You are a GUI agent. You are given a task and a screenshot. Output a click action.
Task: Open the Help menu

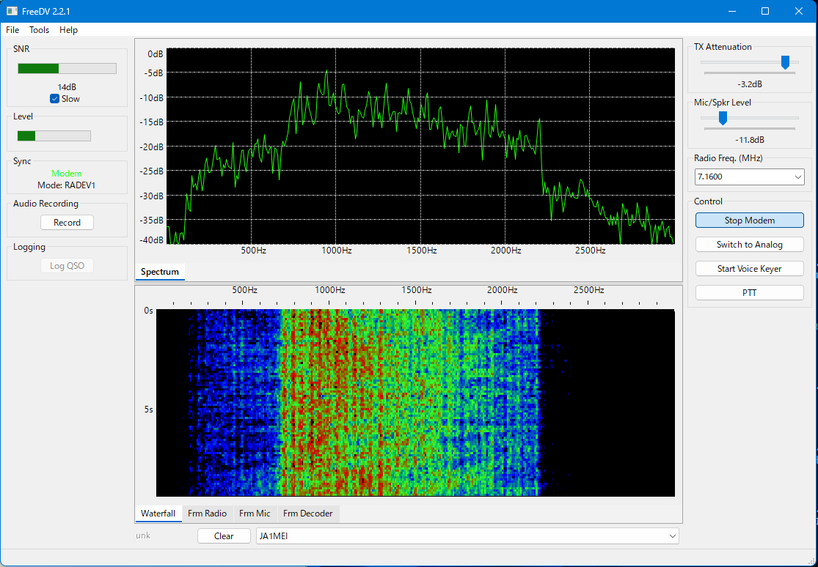click(68, 30)
